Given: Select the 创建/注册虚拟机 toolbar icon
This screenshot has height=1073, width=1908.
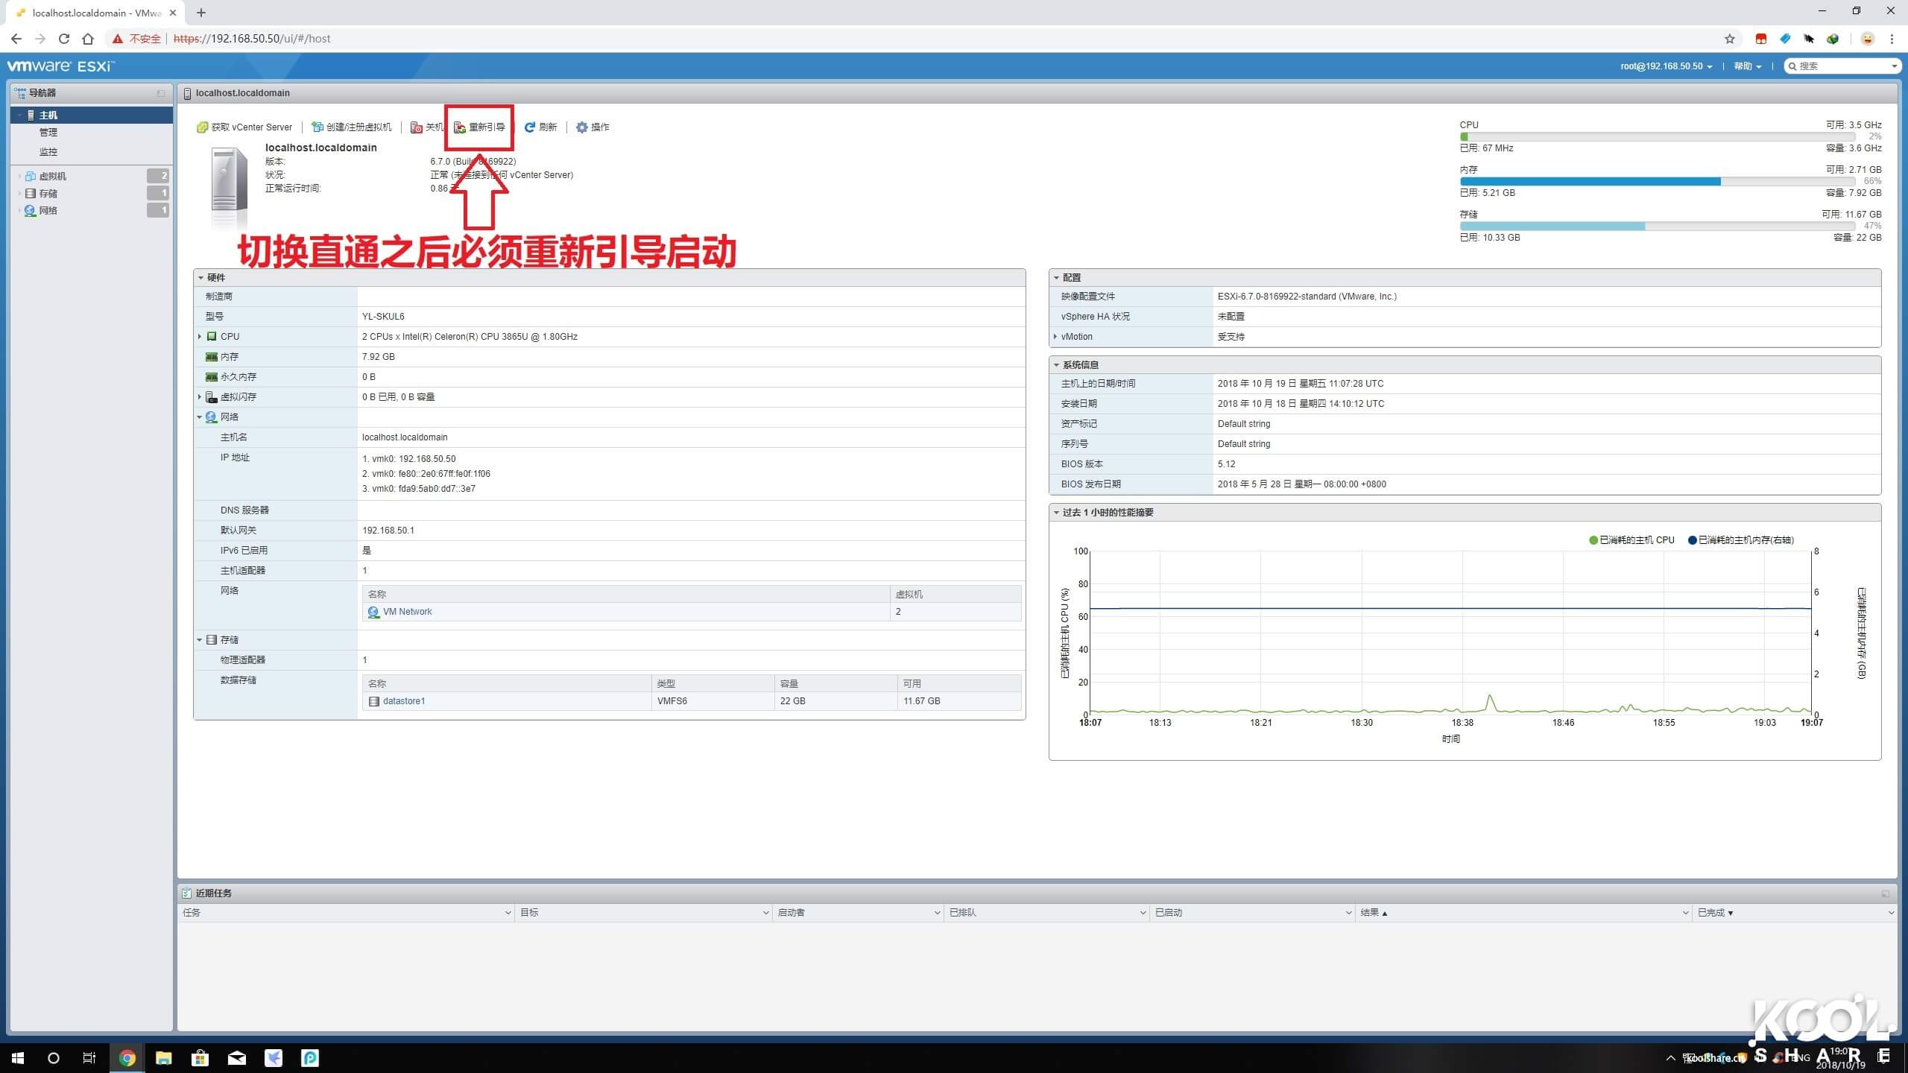Looking at the screenshot, I should 316,127.
